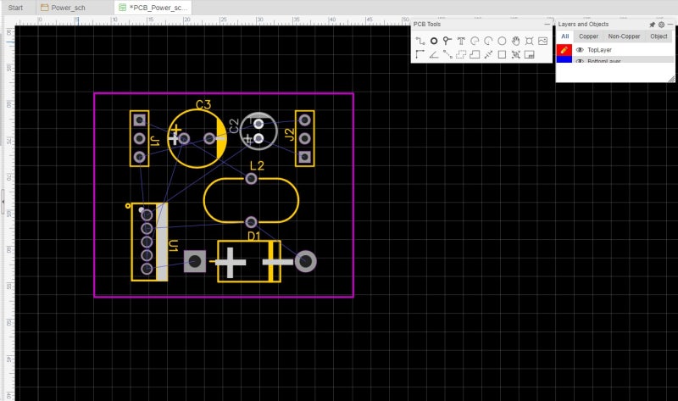
Task: Select the Canvas Origin tool
Action: (x=420, y=54)
